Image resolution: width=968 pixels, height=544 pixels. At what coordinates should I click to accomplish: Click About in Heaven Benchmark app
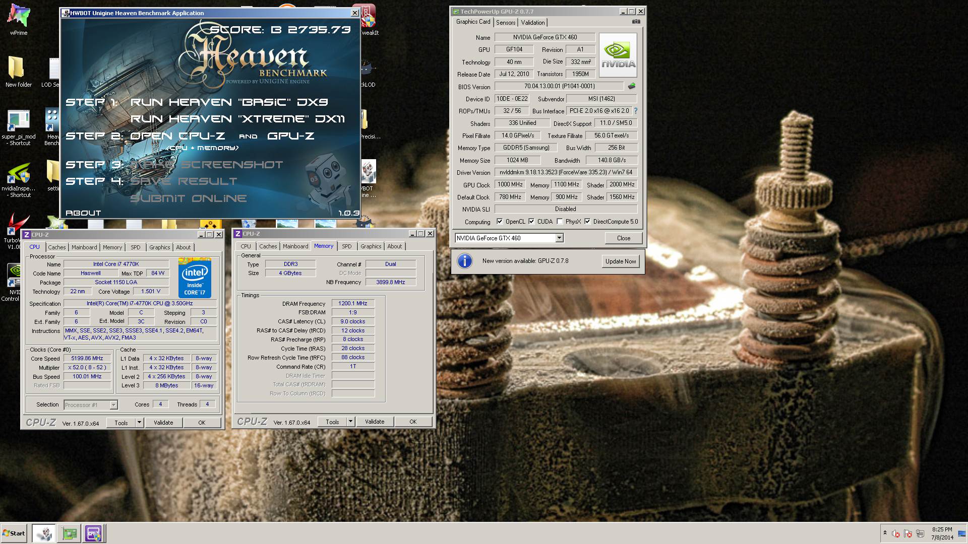pos(83,213)
